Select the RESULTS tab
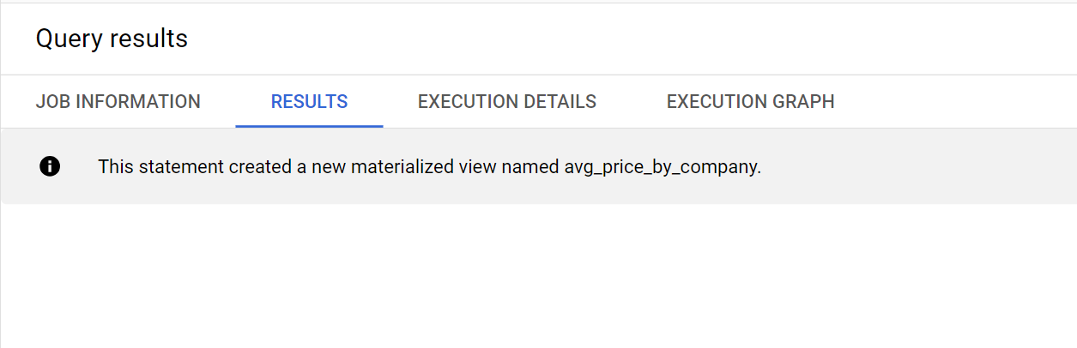The image size is (1077, 348). pyautogui.click(x=309, y=101)
